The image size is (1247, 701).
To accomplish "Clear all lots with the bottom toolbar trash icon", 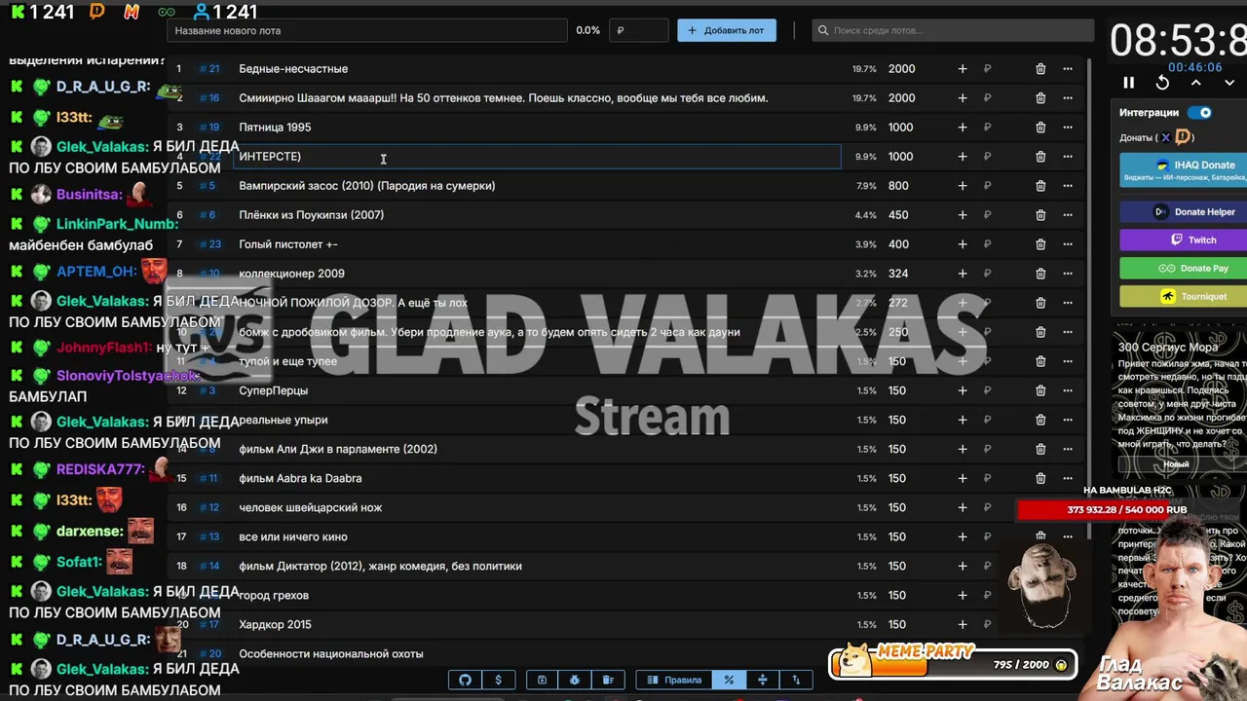I will point(608,680).
